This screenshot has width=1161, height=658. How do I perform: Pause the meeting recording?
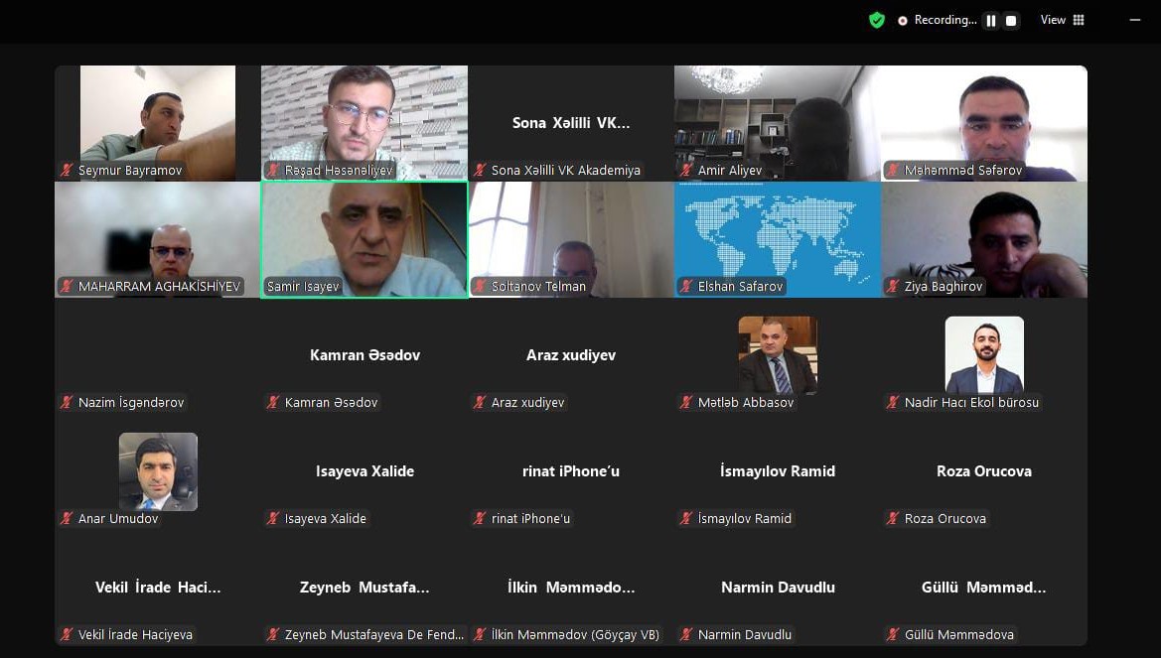click(991, 21)
